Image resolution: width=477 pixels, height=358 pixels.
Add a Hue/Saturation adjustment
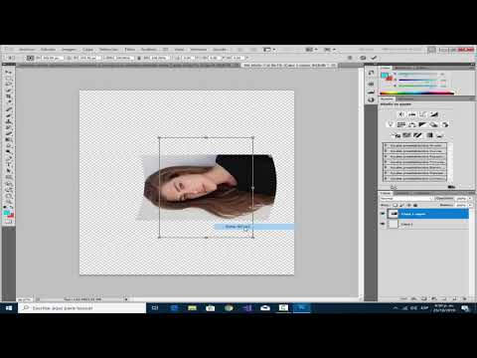click(400, 124)
